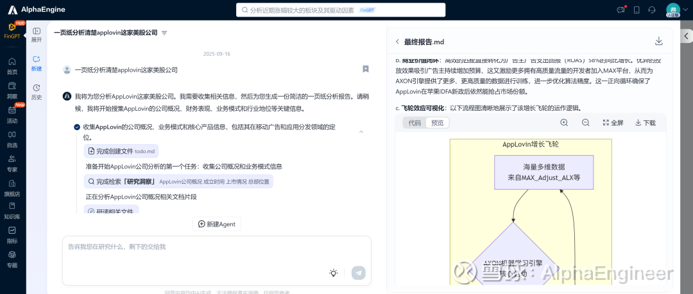
Task: Switch to the 代码 code tab
Action: tap(415, 123)
